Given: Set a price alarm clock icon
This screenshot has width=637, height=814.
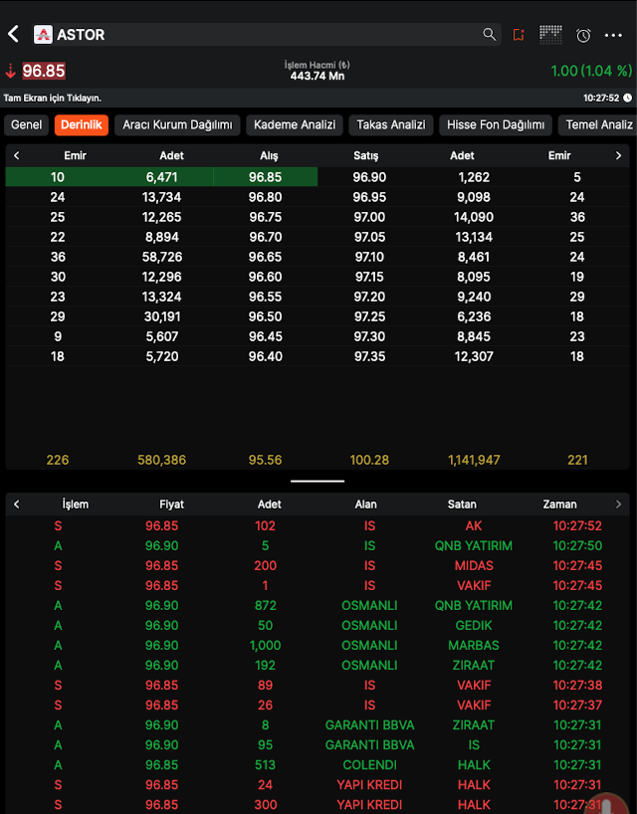Looking at the screenshot, I should 583,35.
